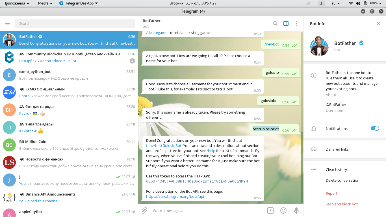The height and width of the screenshot is (217, 386).
Task: Click the EXMO Официальный channel avatar
Action: 9,92
